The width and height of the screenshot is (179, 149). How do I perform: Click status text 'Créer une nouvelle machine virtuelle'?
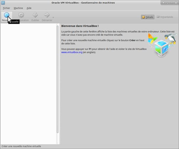point(21,146)
